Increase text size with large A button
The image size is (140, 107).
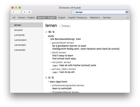pos(29,12)
